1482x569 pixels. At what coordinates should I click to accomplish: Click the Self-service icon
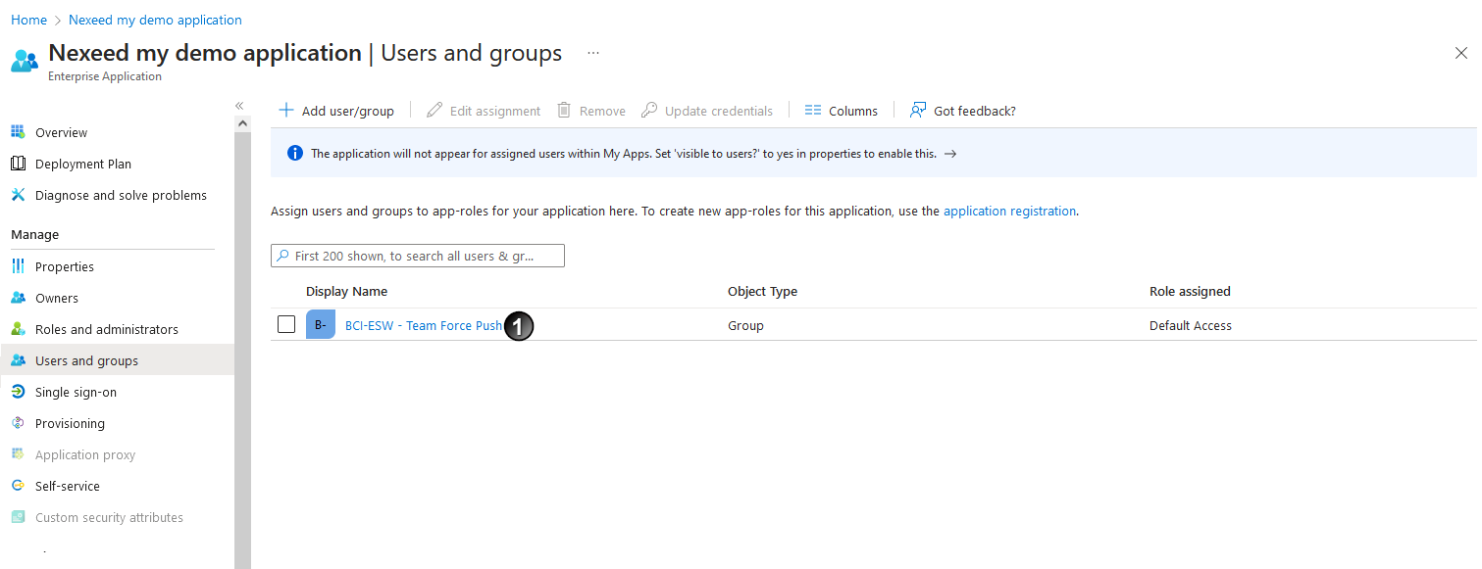point(18,486)
